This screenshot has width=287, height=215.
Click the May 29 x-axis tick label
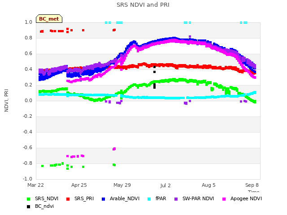point(122,185)
